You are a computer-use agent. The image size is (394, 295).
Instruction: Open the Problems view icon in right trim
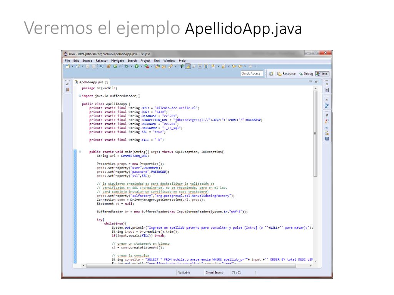click(327, 121)
